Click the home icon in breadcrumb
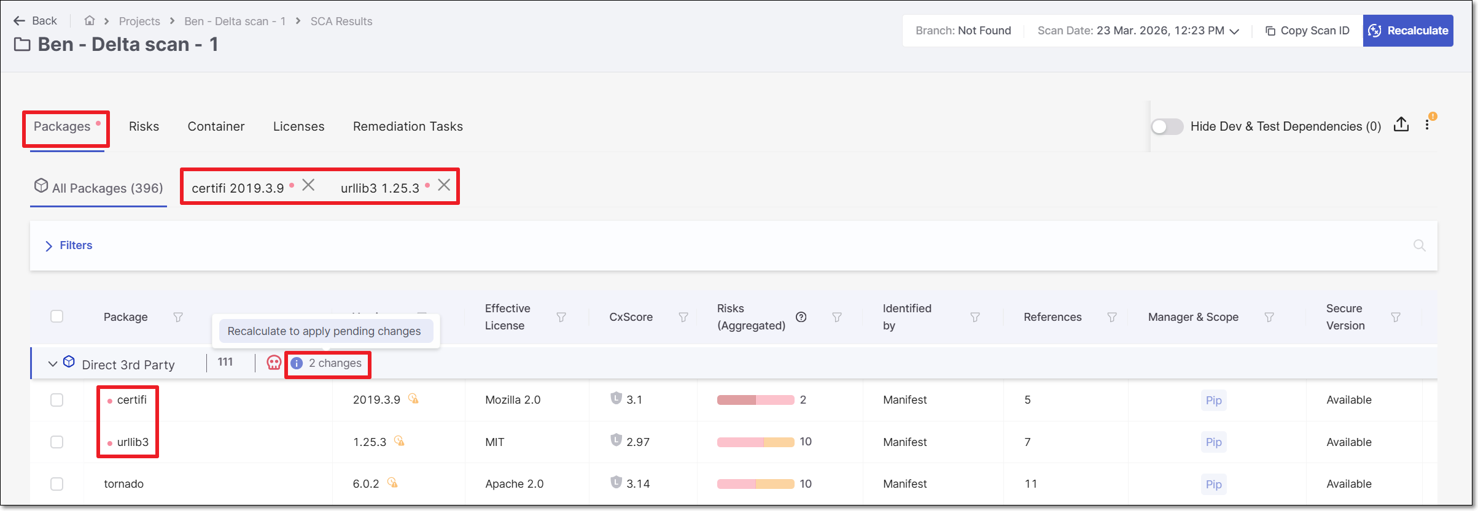Image resolution: width=1478 pixels, height=511 pixels. (x=90, y=21)
